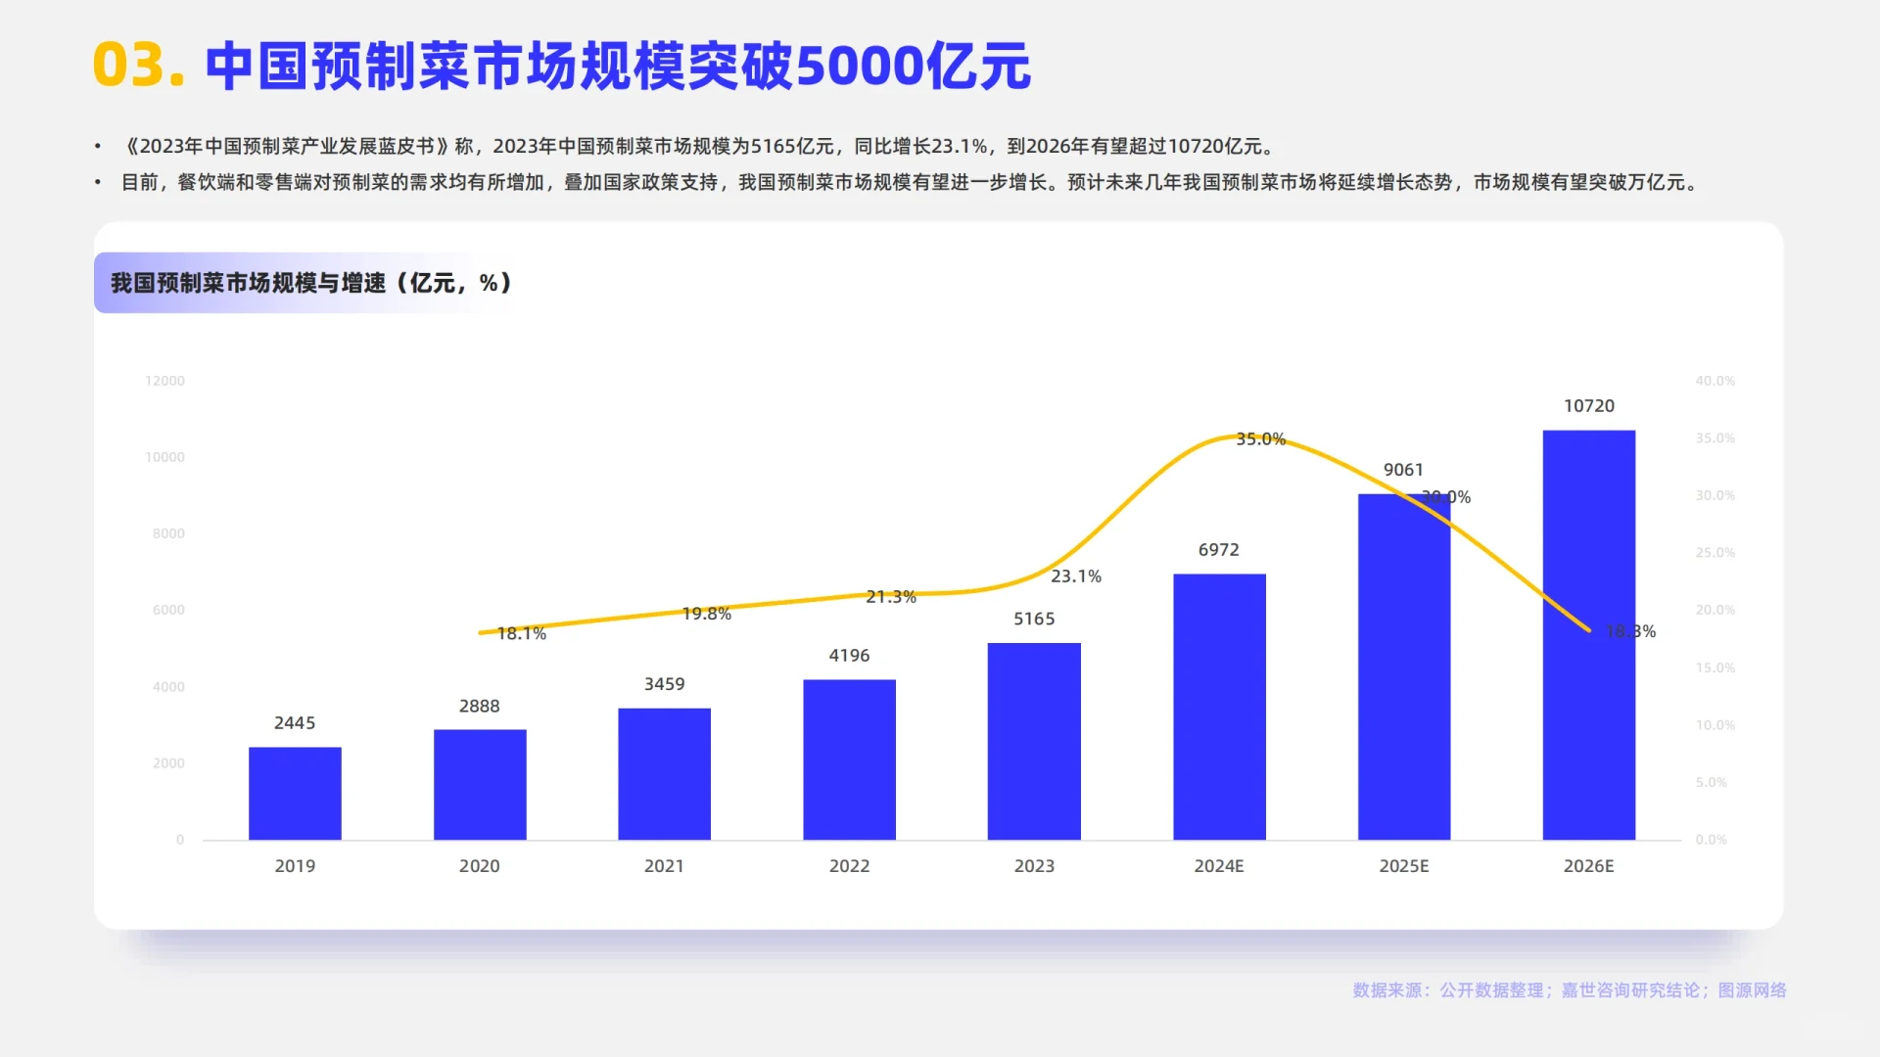The width and height of the screenshot is (1880, 1057).
Task: Click the 2023 x-axis year label
Action: pyautogui.click(x=1034, y=866)
